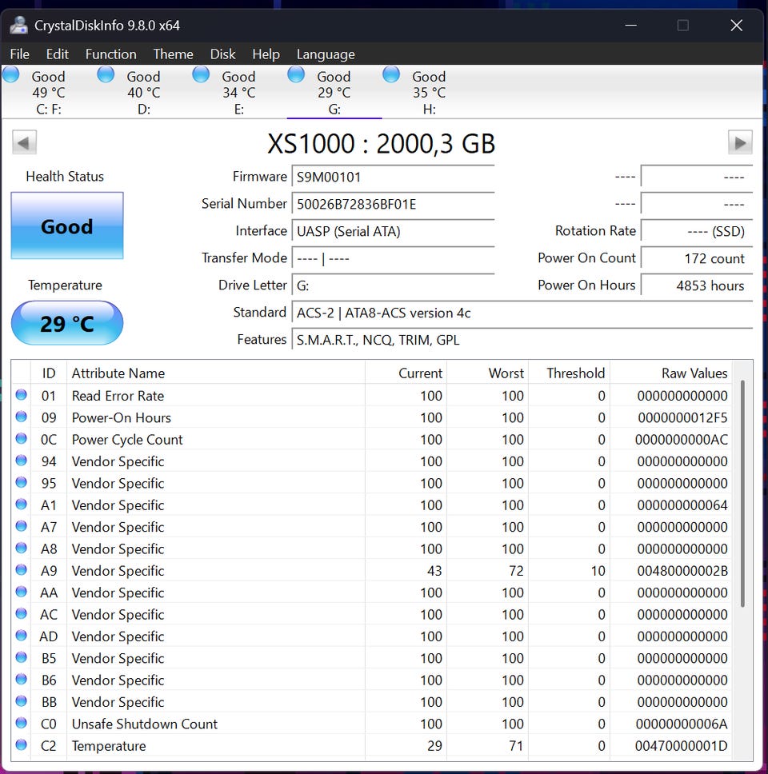Viewport: 768px width, 774px height.
Task: Click raw value 00470000001D
Action: (x=682, y=746)
